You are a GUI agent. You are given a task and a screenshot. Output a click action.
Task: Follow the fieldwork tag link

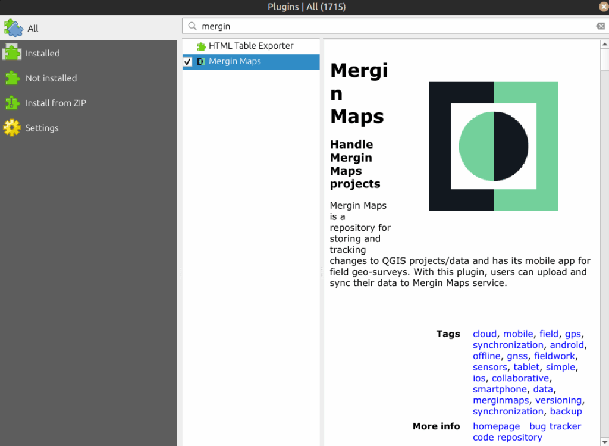coord(554,356)
